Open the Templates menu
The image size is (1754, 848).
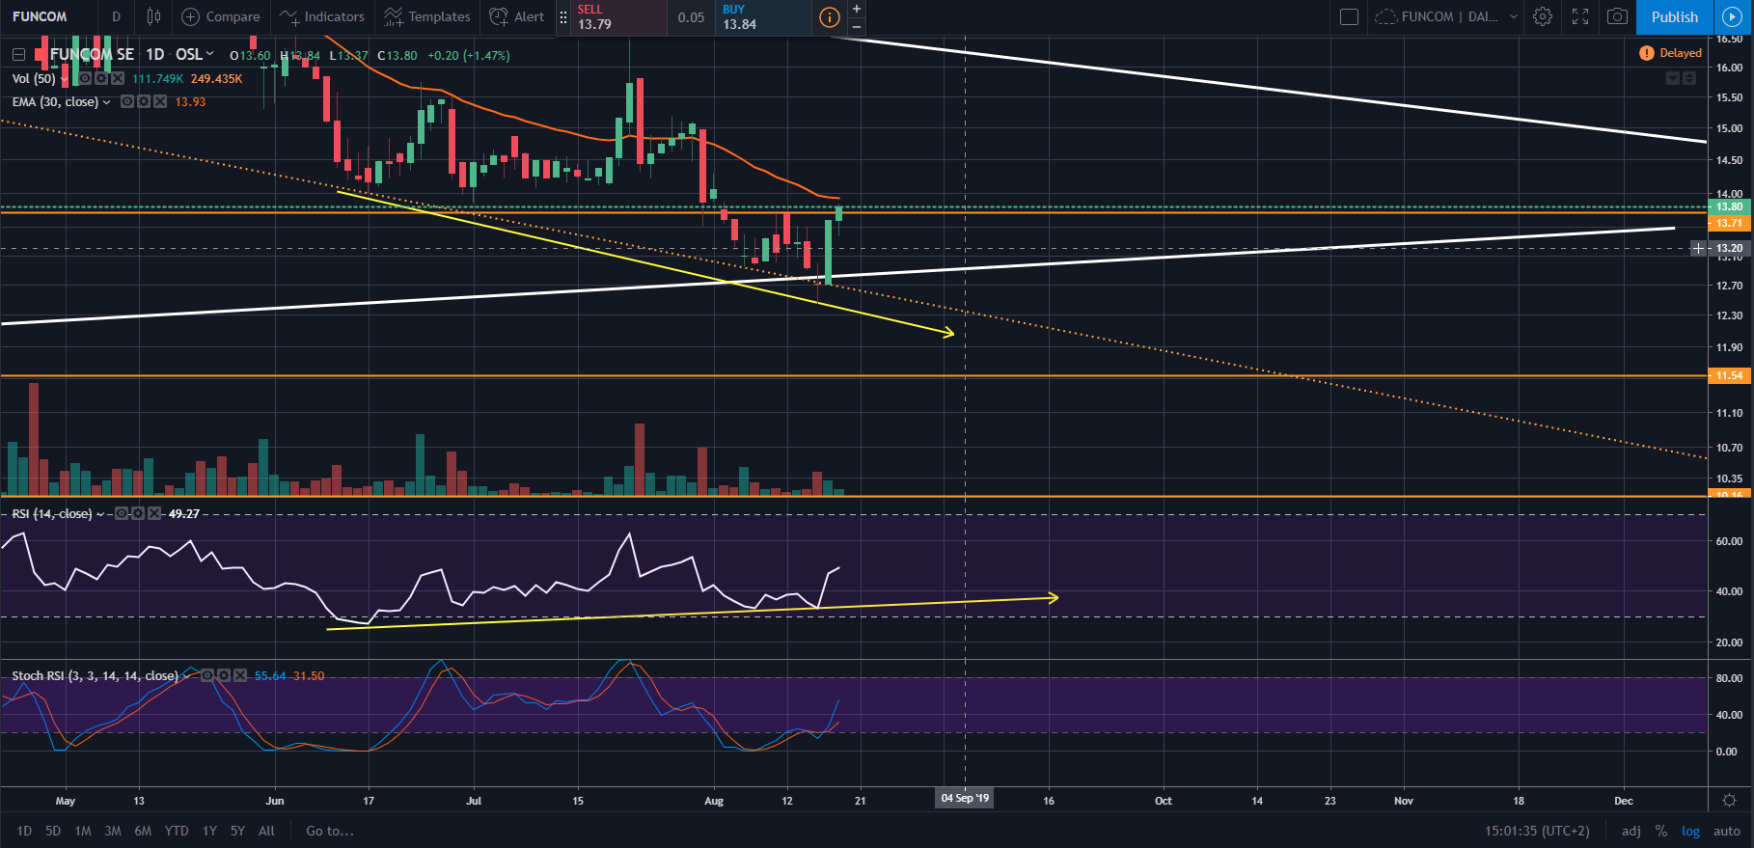tap(427, 16)
